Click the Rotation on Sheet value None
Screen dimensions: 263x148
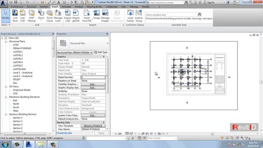pyautogui.click(x=93, y=81)
